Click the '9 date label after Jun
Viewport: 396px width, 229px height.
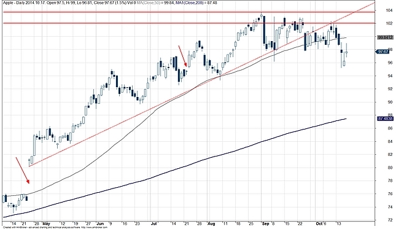tap(111, 223)
